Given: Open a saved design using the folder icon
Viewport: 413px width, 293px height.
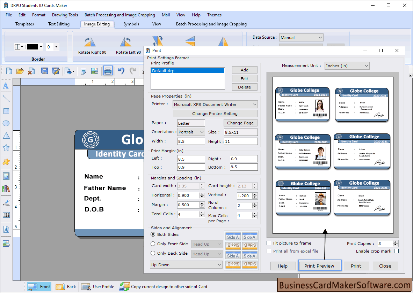Looking at the screenshot, I should (x=20, y=71).
